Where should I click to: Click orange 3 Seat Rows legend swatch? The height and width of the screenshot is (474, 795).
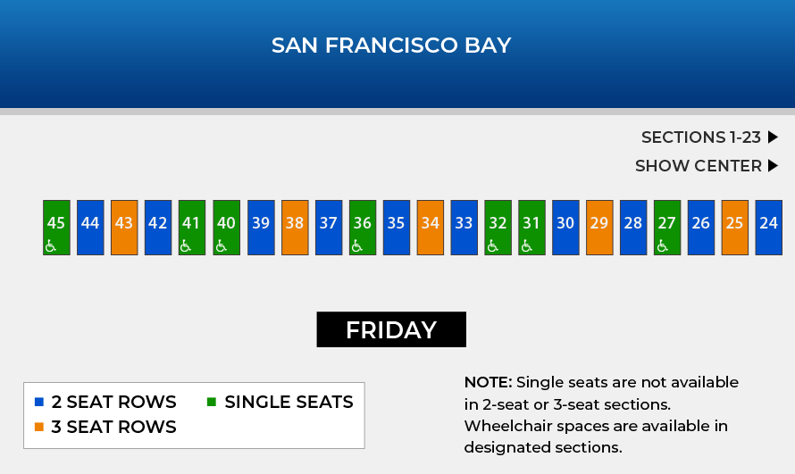(x=39, y=427)
